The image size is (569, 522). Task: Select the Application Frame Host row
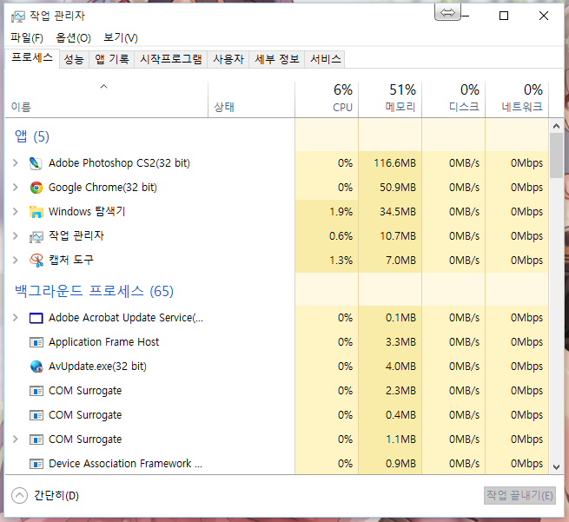[276, 342]
